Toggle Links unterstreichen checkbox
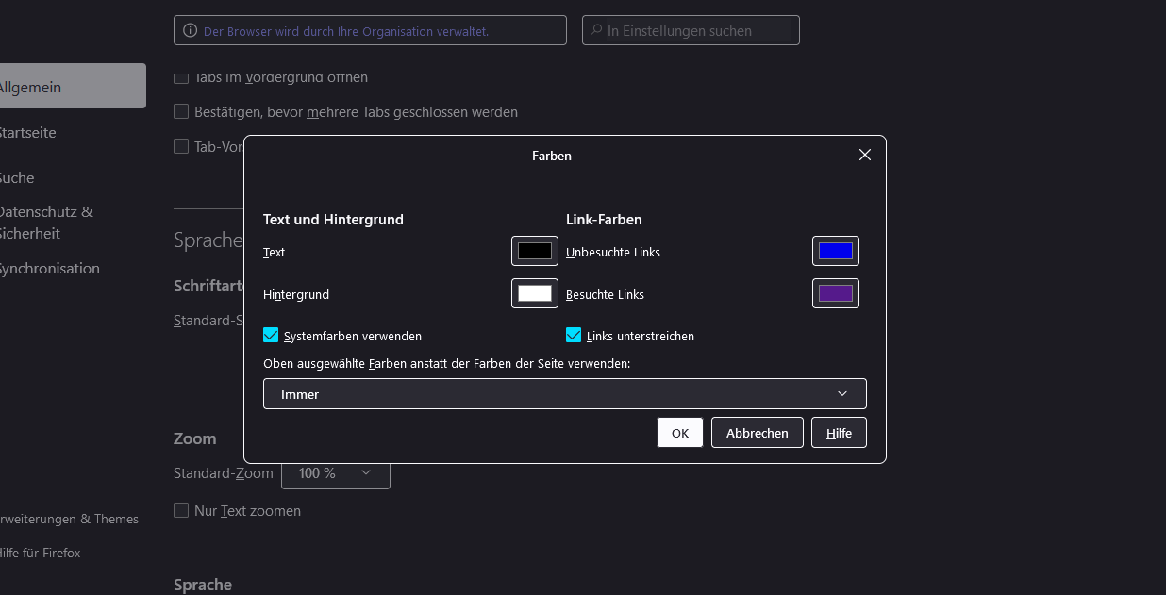 (574, 336)
